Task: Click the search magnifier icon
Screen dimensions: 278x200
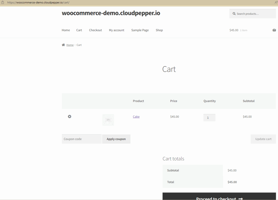Action: click(x=234, y=14)
